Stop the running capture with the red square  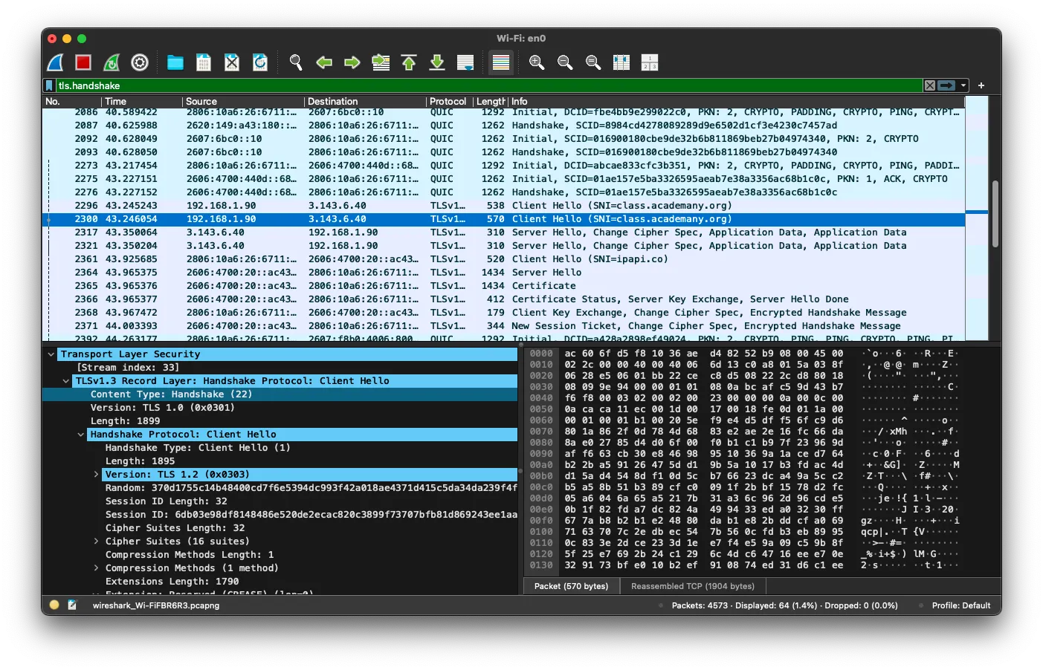click(x=83, y=63)
